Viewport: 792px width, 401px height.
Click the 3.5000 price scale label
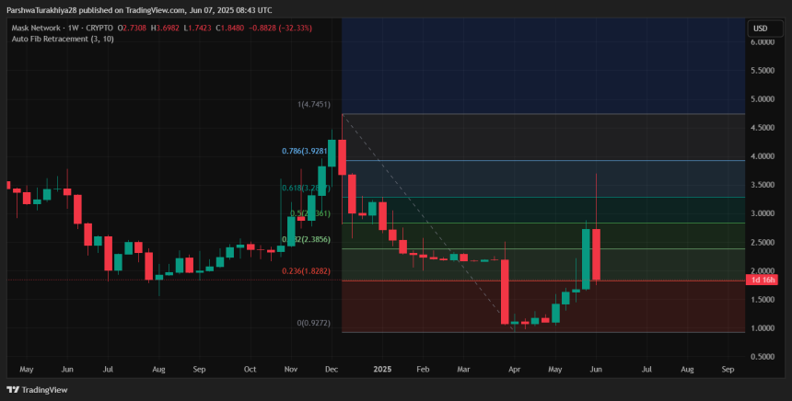(x=766, y=185)
